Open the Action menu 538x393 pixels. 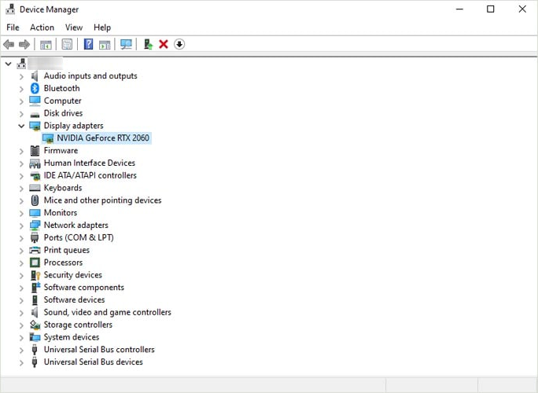click(x=42, y=28)
